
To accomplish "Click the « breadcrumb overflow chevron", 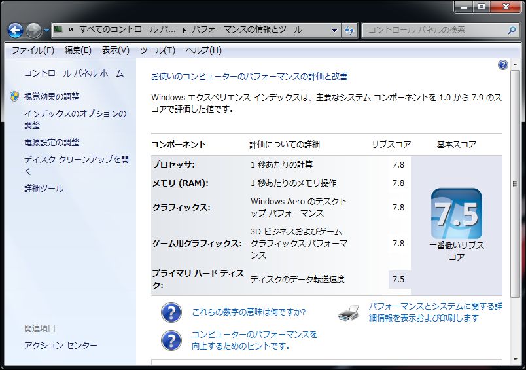I will pos(71,29).
